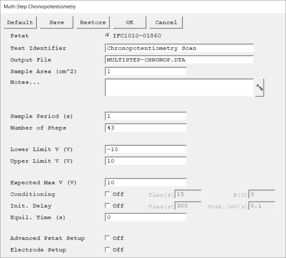Screen dimensions: 286x258
Task: Enable the Conditioning checkbox
Action: pyautogui.click(x=107, y=194)
